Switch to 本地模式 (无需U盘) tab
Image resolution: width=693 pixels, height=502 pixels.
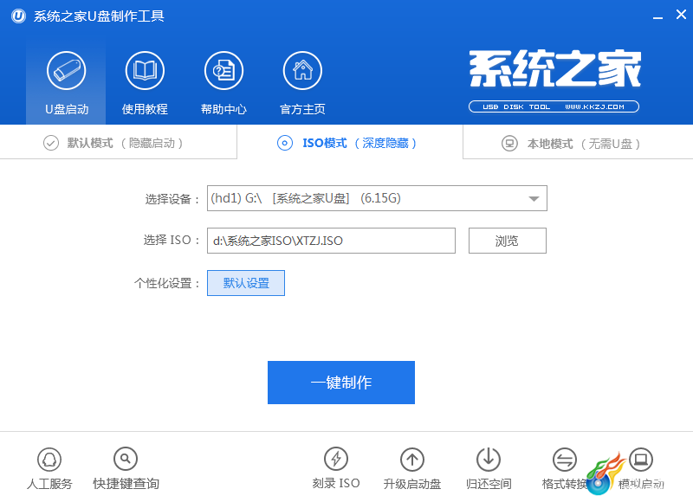578,142
